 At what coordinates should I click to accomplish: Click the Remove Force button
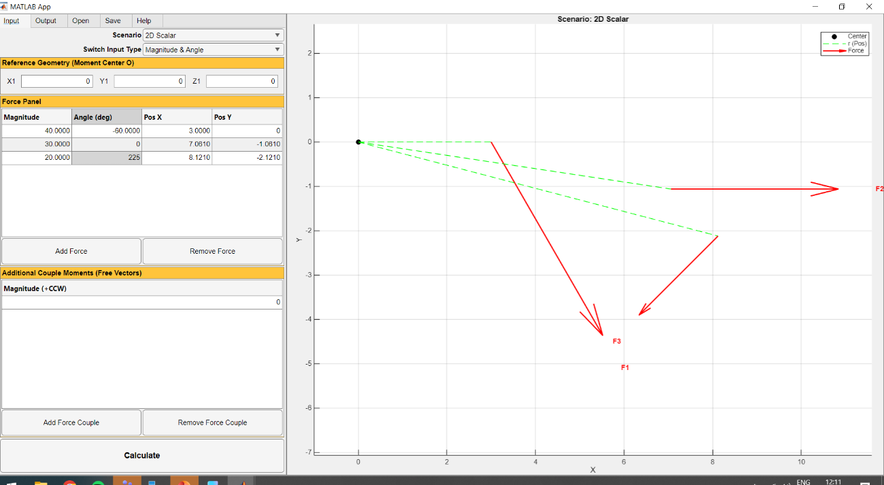click(213, 251)
